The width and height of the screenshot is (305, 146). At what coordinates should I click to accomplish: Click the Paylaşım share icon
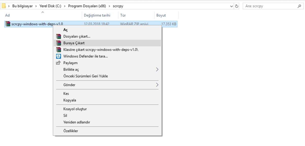pos(58,63)
